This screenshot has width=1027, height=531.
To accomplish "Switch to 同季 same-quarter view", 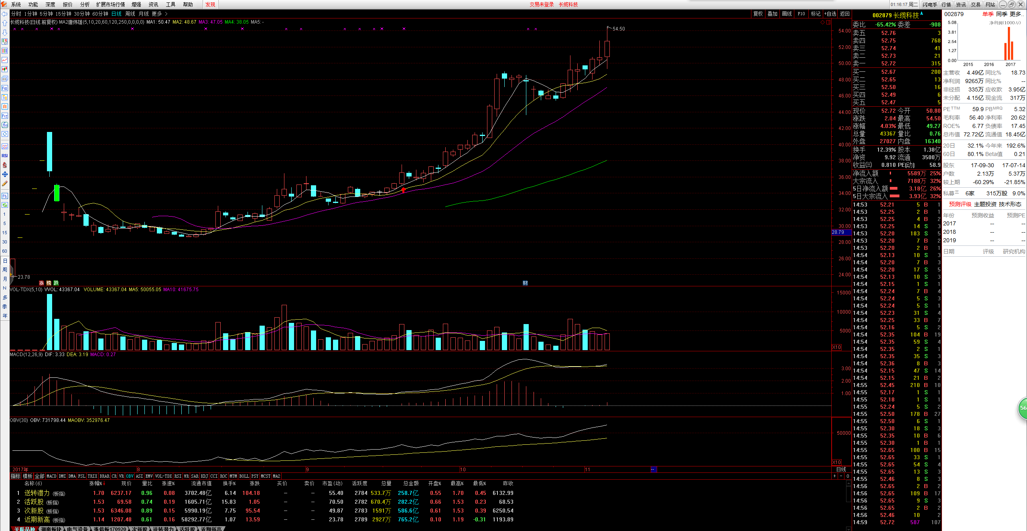I will coord(1002,14).
